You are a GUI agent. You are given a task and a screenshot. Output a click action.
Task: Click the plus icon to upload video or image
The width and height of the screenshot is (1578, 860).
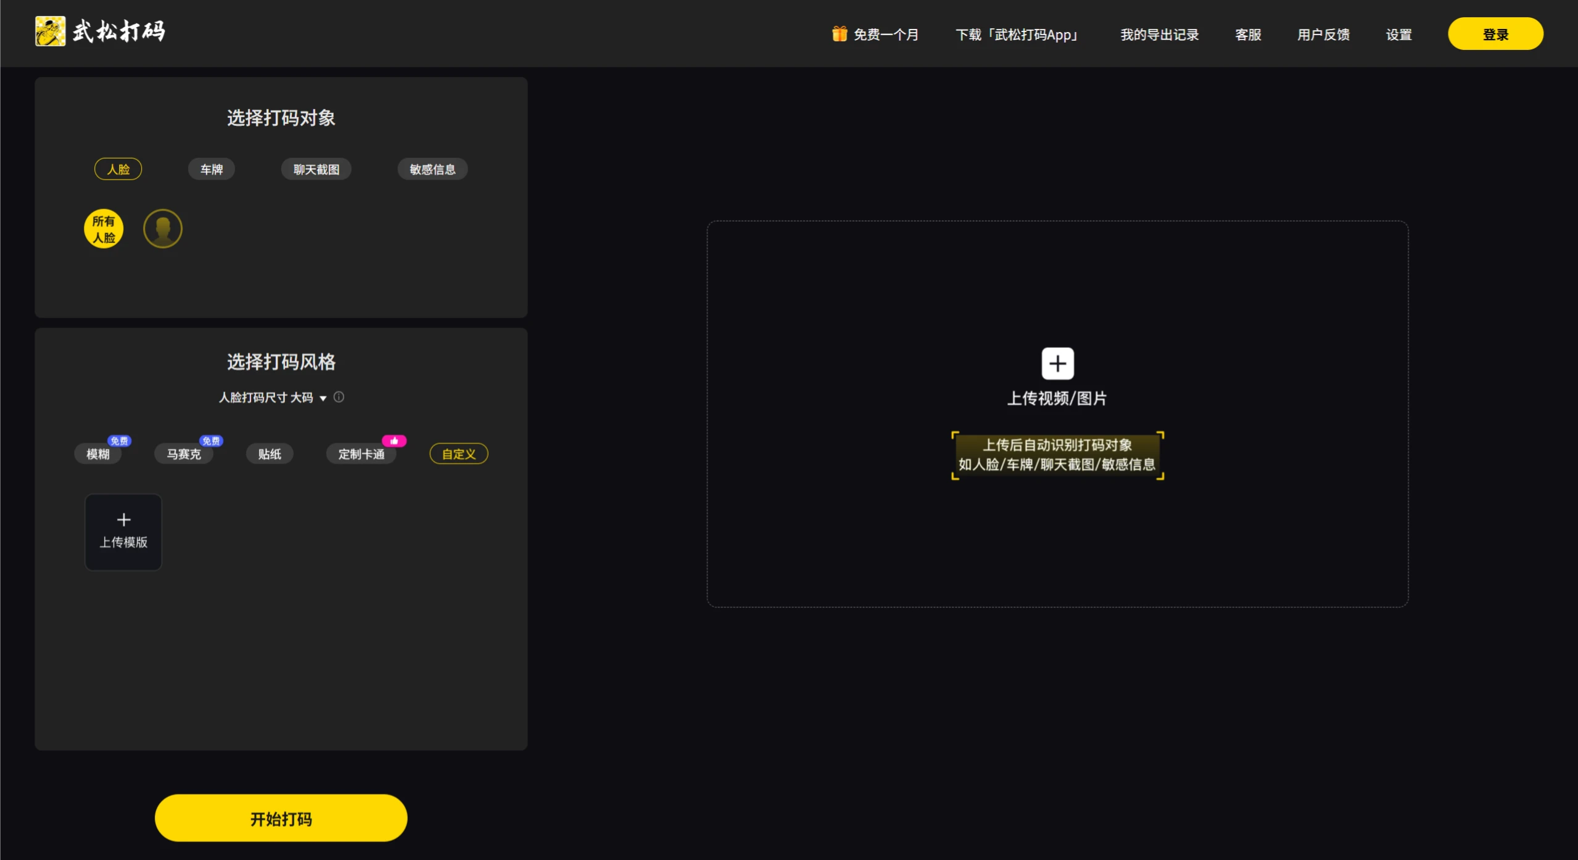click(1056, 363)
